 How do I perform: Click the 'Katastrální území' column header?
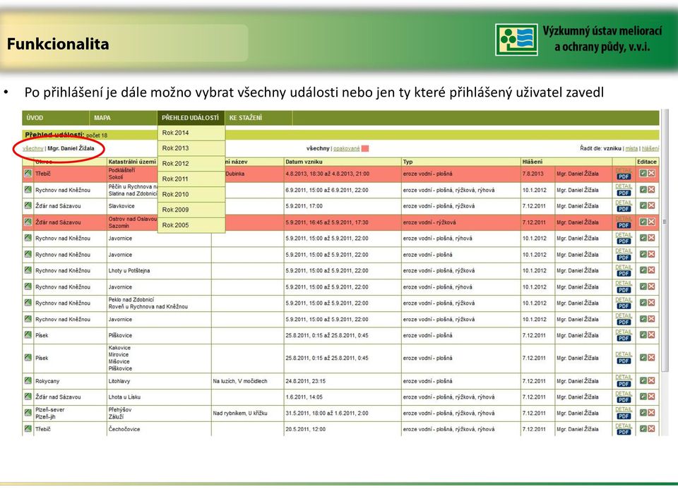pos(132,162)
